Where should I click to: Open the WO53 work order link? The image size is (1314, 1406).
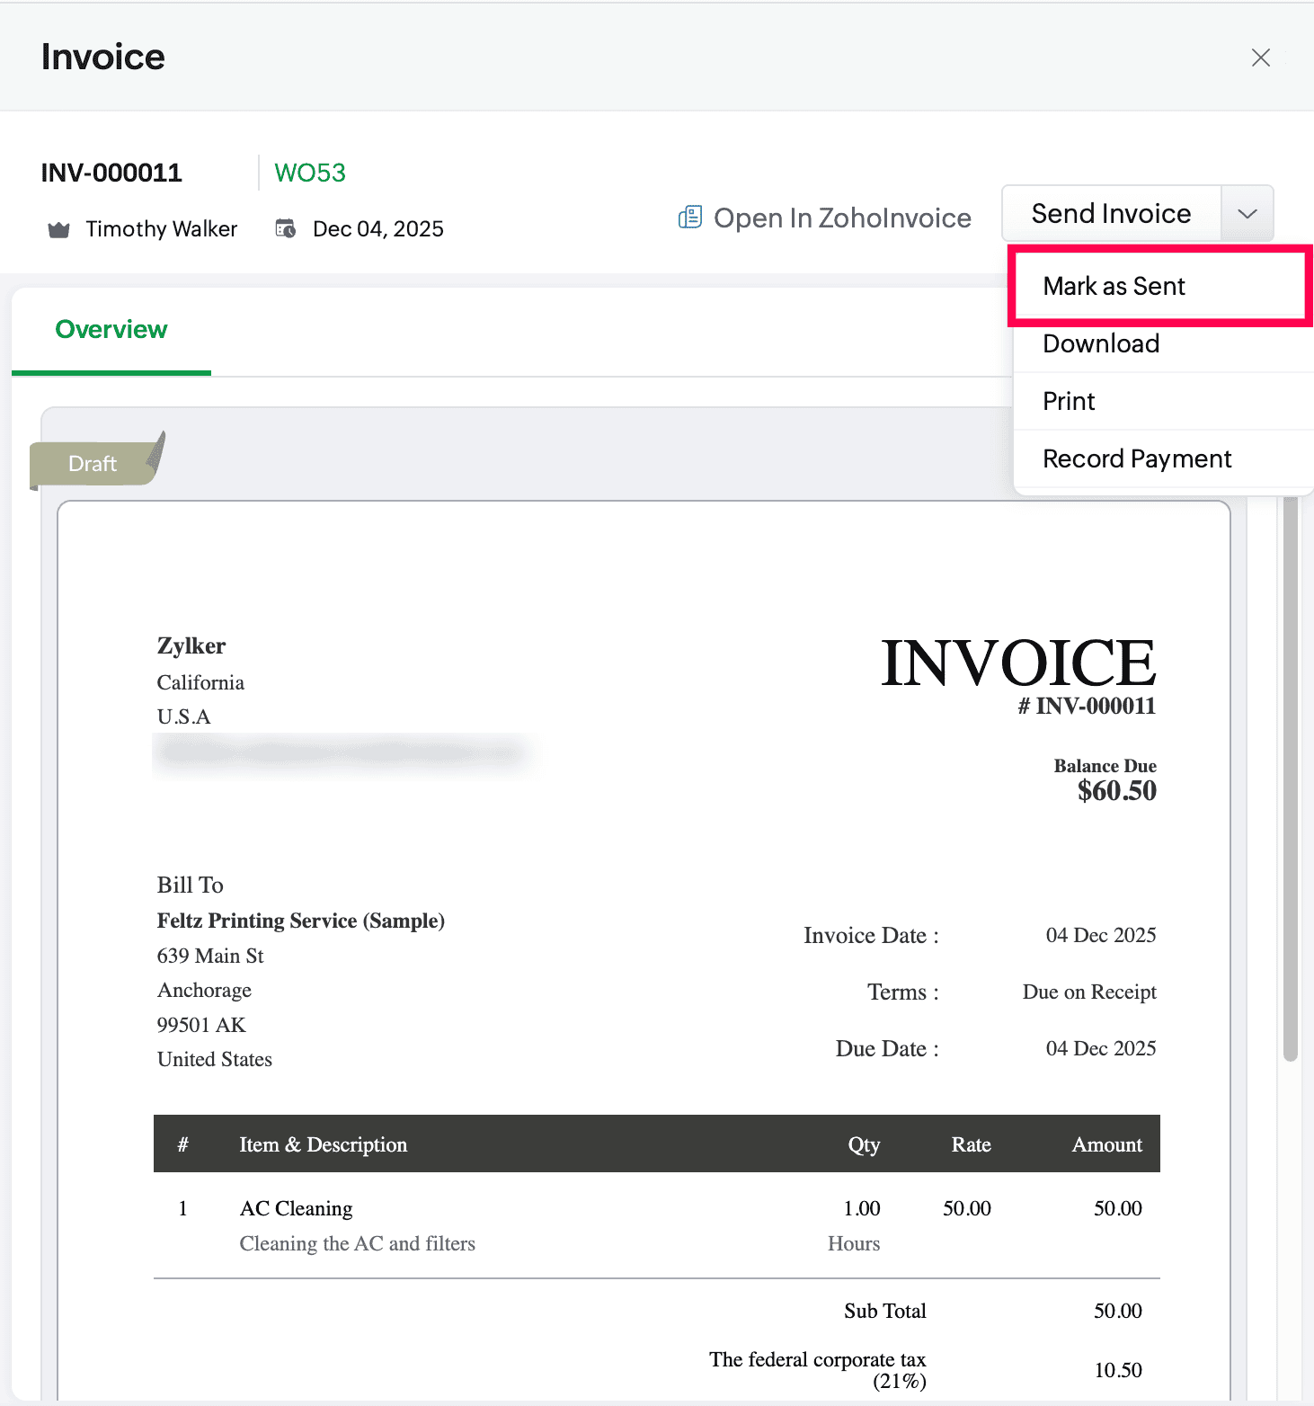pos(309,173)
